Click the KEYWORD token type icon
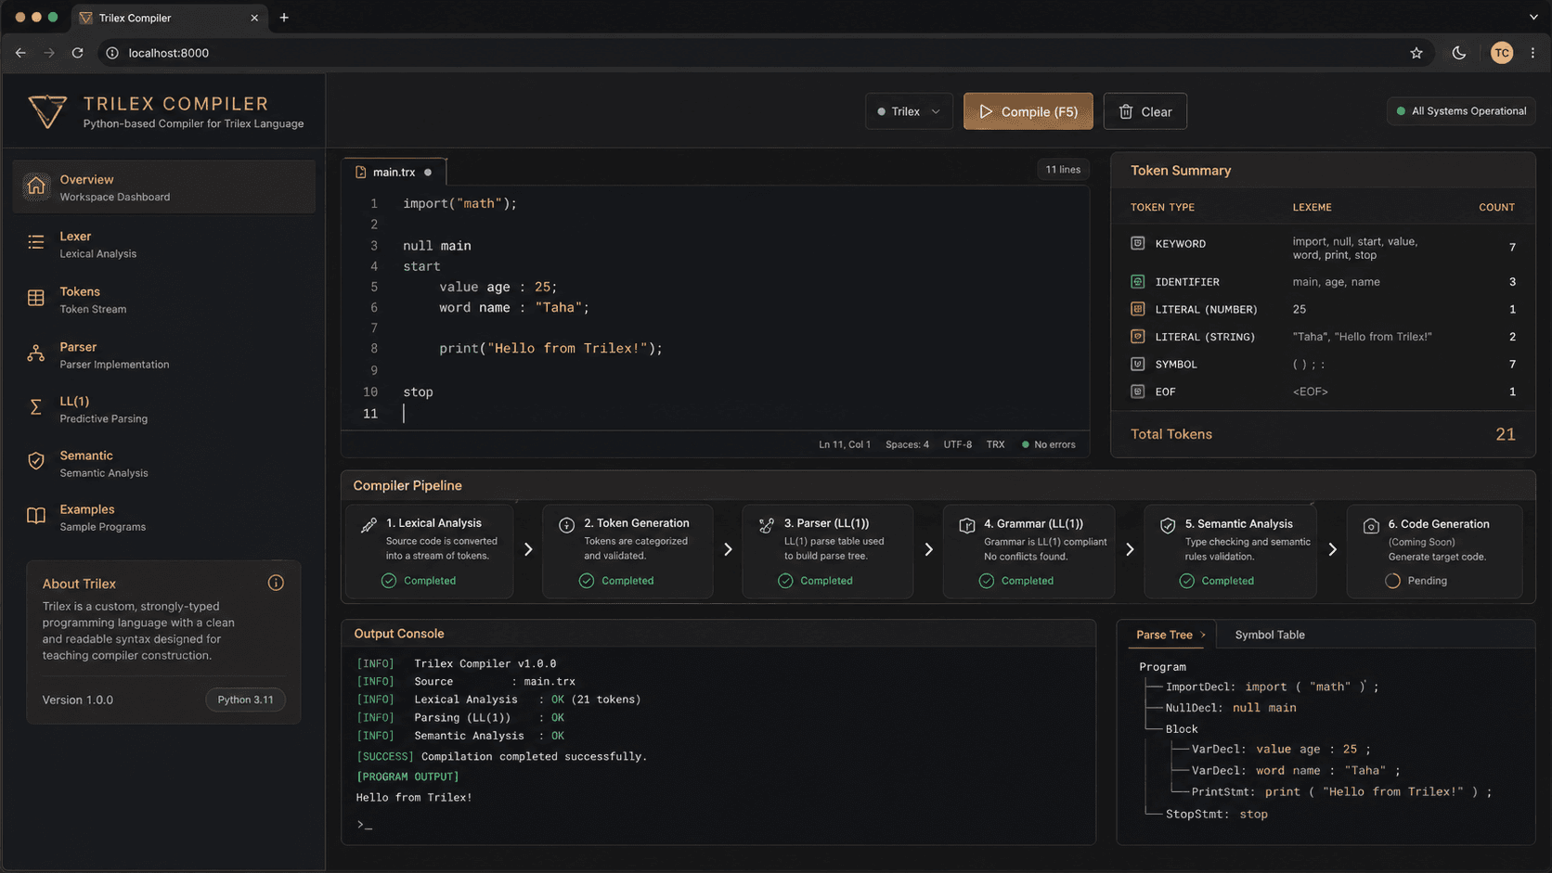The width and height of the screenshot is (1552, 873). coord(1138,243)
